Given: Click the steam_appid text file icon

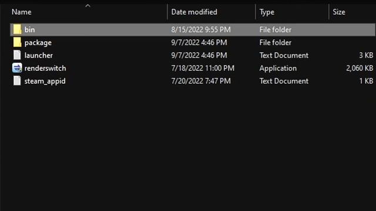Looking at the screenshot, I should coord(17,81).
